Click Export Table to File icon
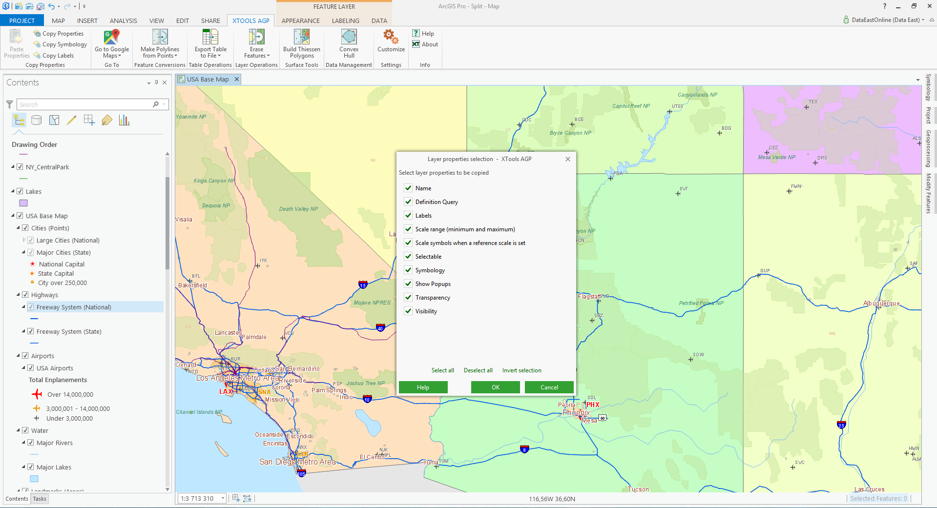This screenshot has width=937, height=508. 210,37
